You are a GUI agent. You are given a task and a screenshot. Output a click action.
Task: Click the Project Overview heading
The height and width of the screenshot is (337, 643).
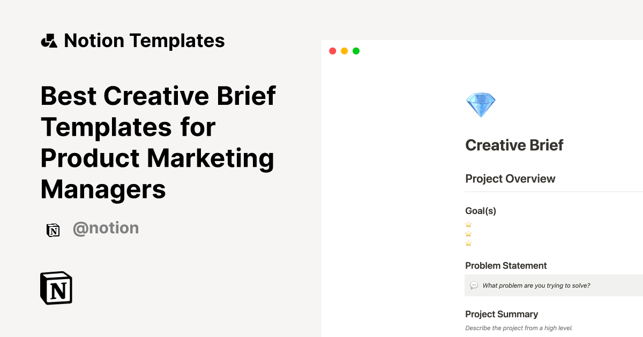tap(510, 179)
